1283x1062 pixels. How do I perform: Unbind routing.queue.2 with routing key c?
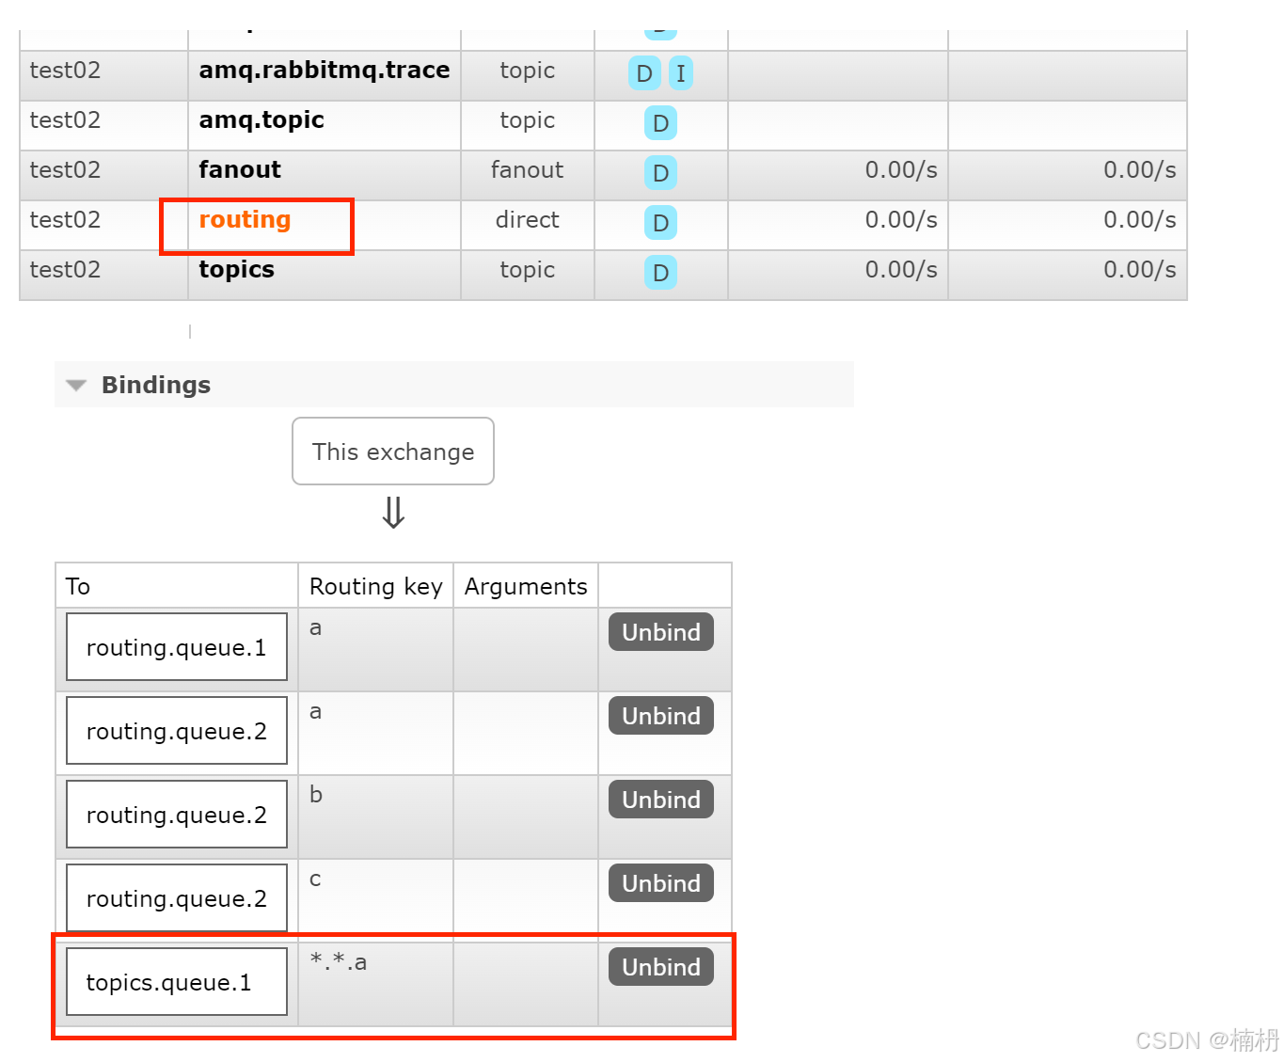pos(660,882)
